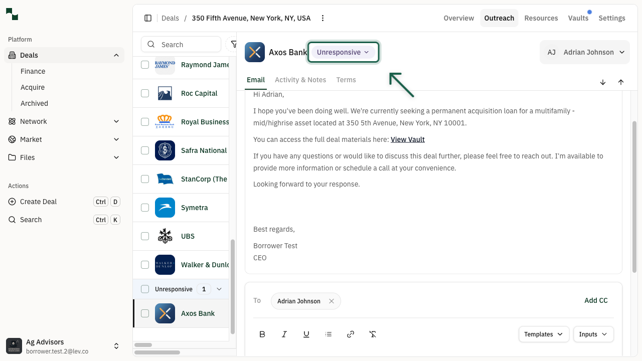Screen dimensions: 642x361
Task: Go to the next email with down arrow
Action: click(x=603, y=82)
